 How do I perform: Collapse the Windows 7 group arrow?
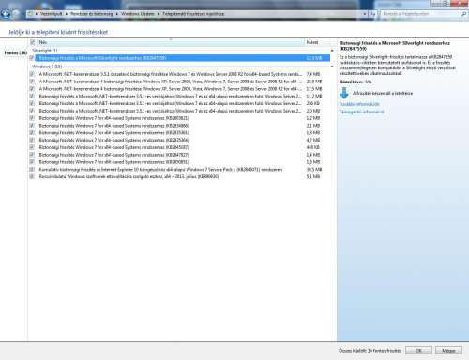pos(332,67)
